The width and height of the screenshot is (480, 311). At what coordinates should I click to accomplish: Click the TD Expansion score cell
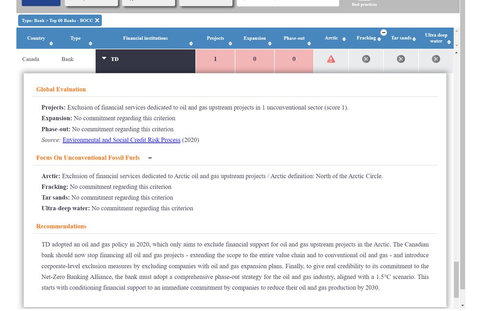pyautogui.click(x=255, y=61)
